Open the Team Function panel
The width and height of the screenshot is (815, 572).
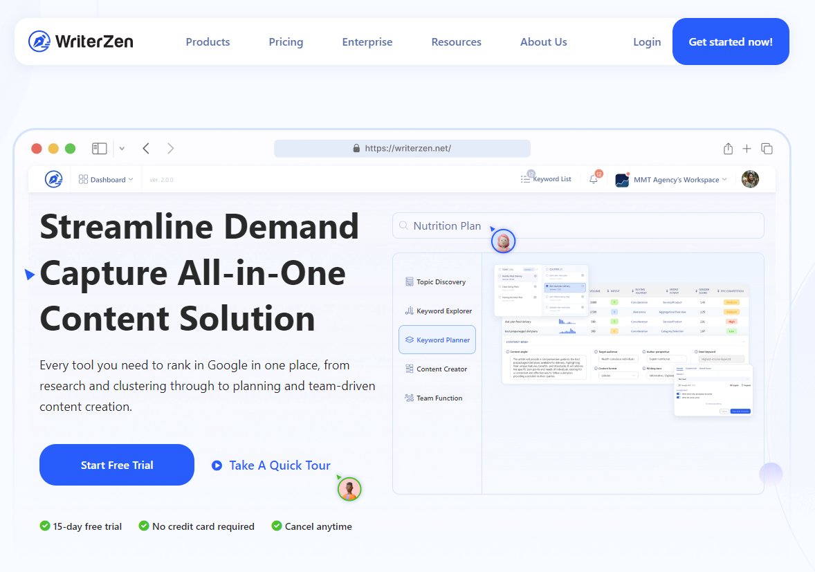click(437, 398)
